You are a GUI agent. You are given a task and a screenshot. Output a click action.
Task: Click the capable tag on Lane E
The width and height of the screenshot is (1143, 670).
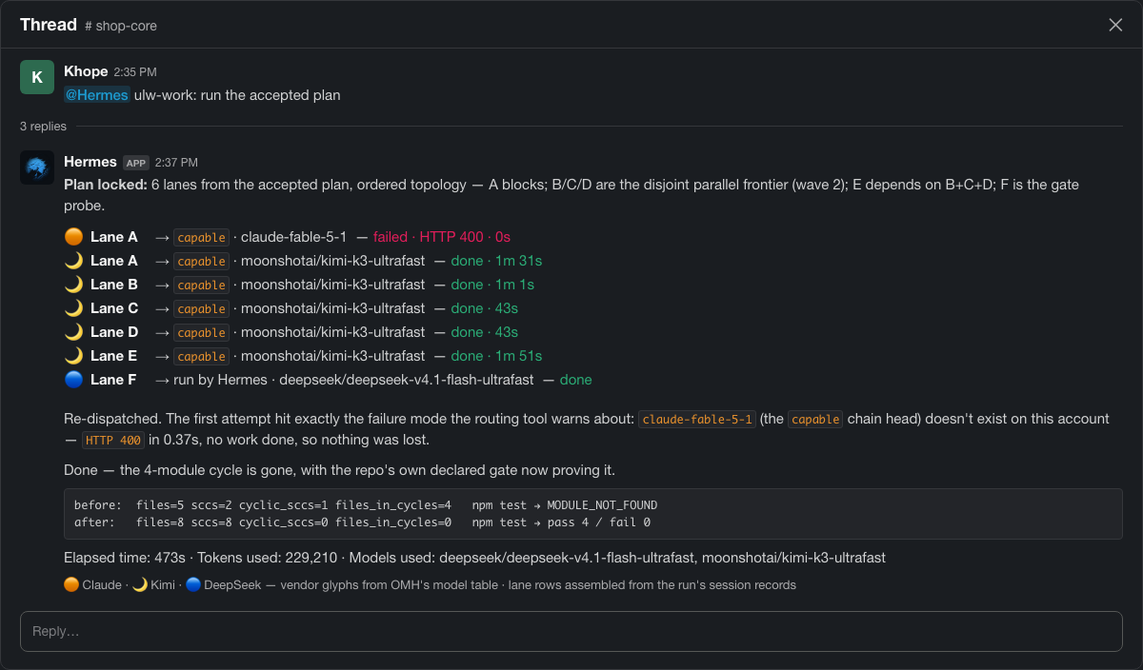[201, 356]
